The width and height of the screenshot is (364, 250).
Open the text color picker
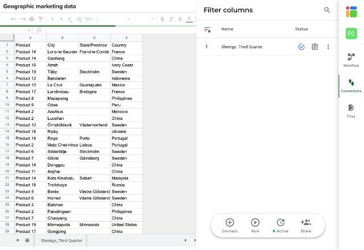(189, 19)
